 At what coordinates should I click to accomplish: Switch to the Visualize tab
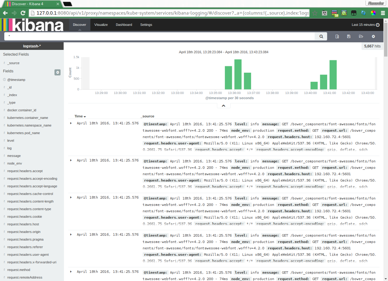point(101,25)
